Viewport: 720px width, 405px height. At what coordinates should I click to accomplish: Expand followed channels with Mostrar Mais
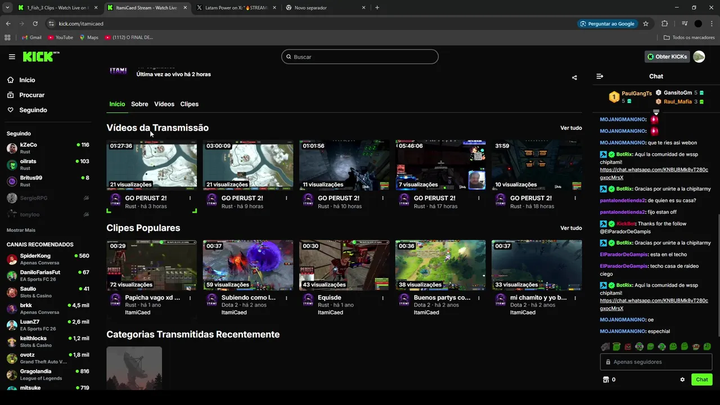[21, 230]
